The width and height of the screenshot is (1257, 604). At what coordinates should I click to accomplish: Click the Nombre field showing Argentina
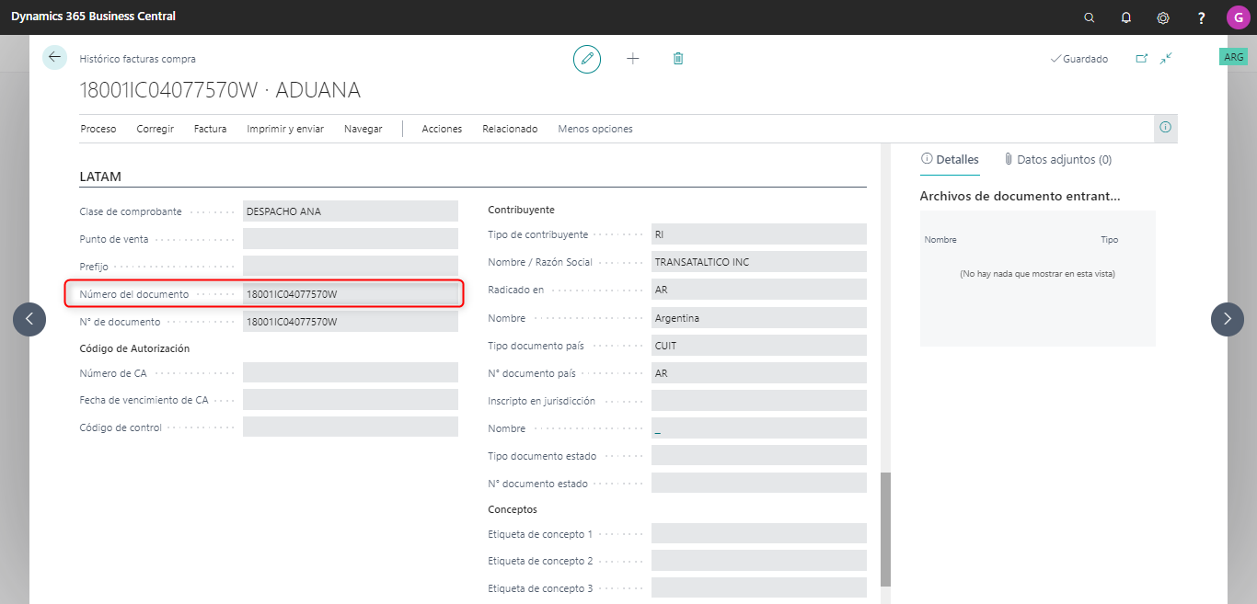click(x=759, y=318)
